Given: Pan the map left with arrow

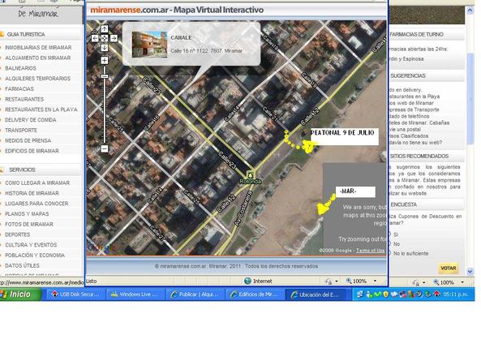Looking at the screenshot, I should tap(95, 38).
